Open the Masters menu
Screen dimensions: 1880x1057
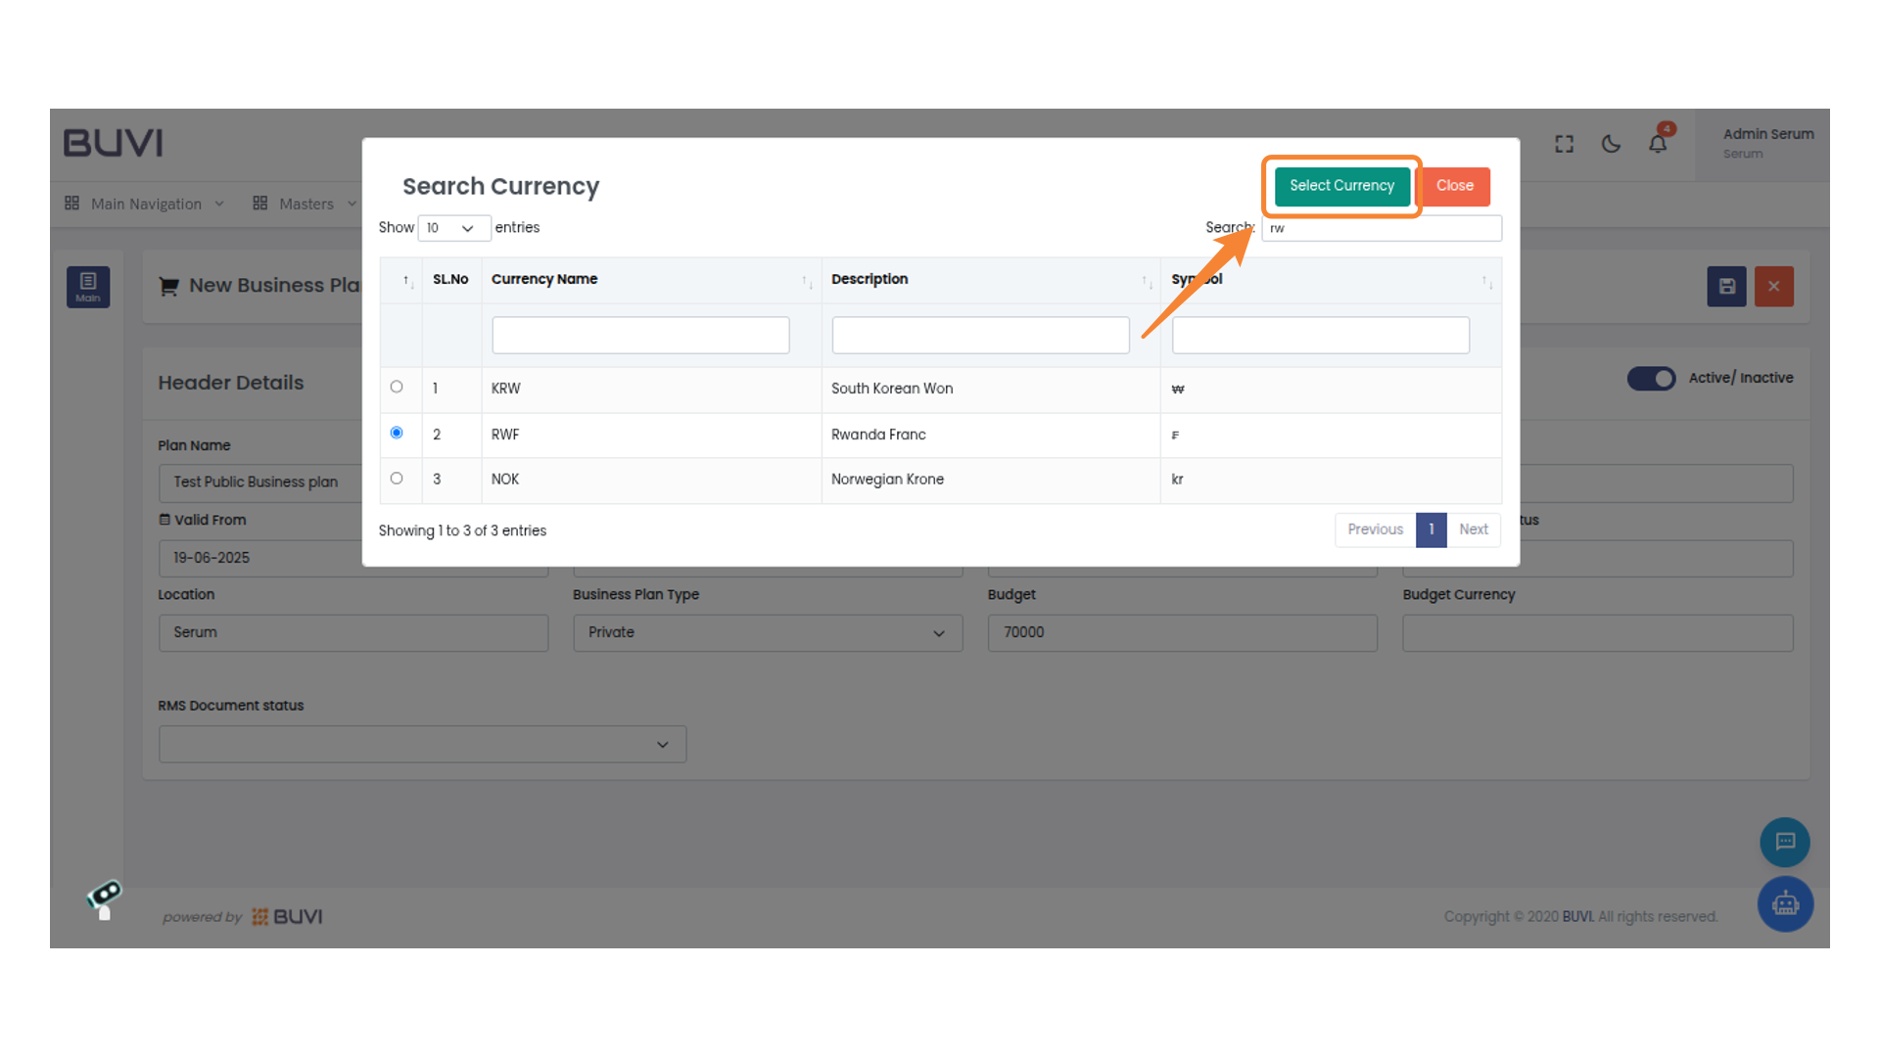[x=305, y=204]
